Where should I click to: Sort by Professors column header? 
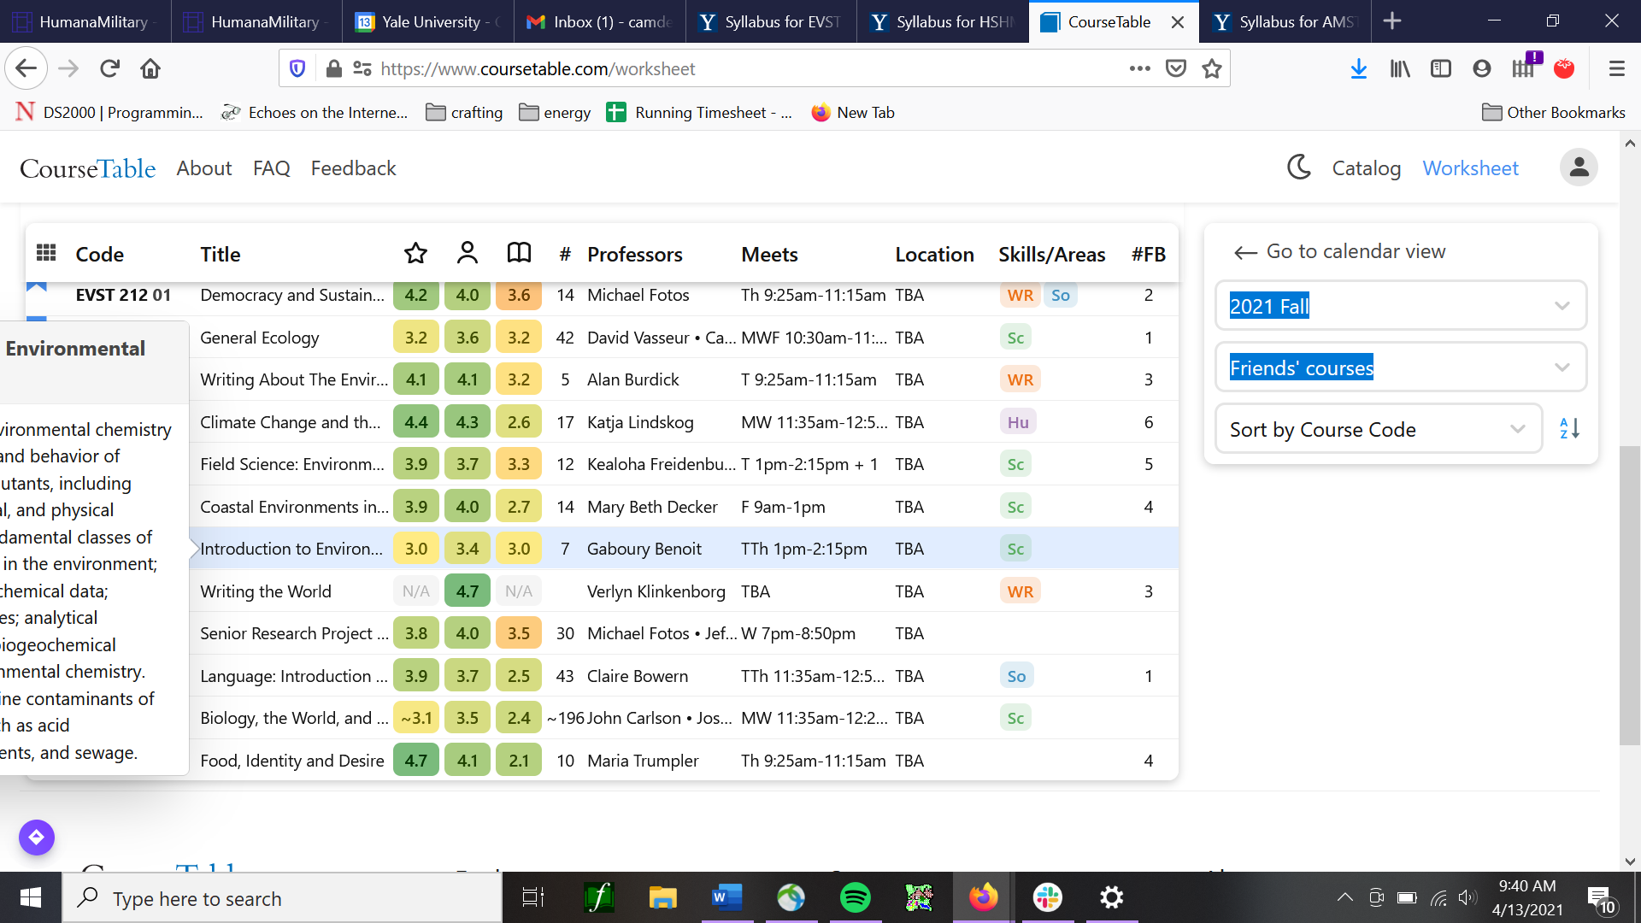(x=634, y=254)
